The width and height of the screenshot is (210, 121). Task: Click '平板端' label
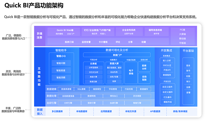[x=182, y=43]
